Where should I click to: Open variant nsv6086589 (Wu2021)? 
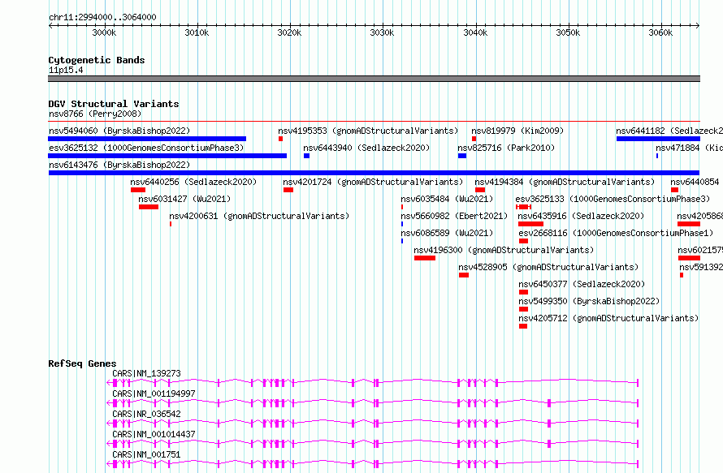point(447,233)
